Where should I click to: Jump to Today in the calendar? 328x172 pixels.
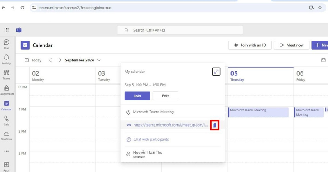click(33, 60)
